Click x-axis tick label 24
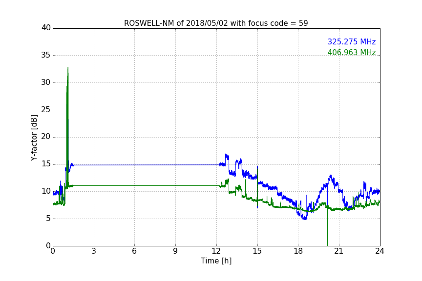422x281 pixels. (x=380, y=251)
